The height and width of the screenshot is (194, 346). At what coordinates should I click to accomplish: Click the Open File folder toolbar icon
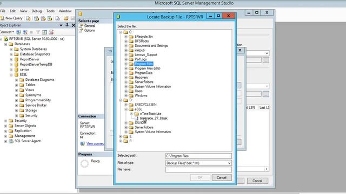66,18
